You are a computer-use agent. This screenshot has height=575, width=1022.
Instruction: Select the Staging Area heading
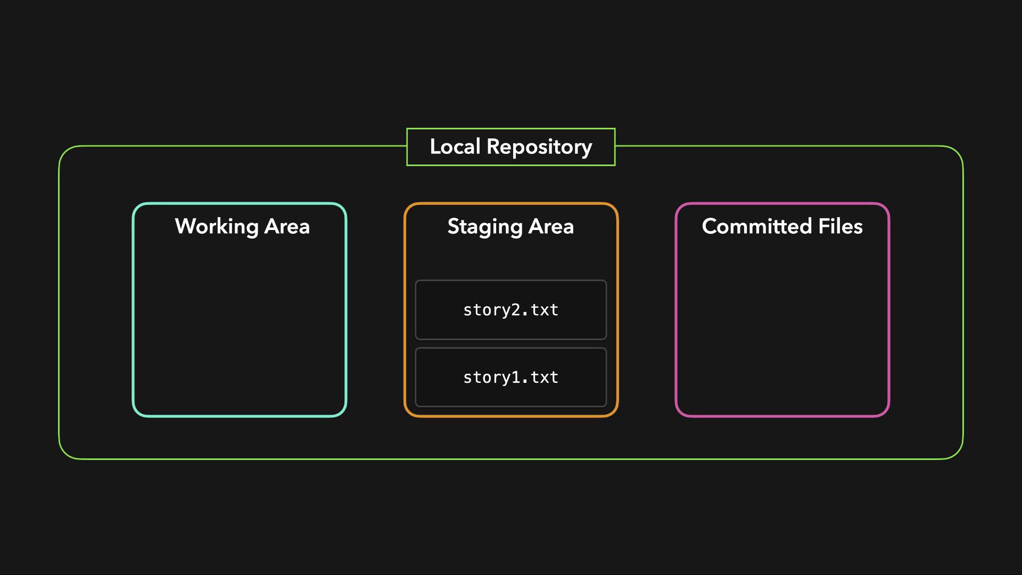[x=510, y=226]
